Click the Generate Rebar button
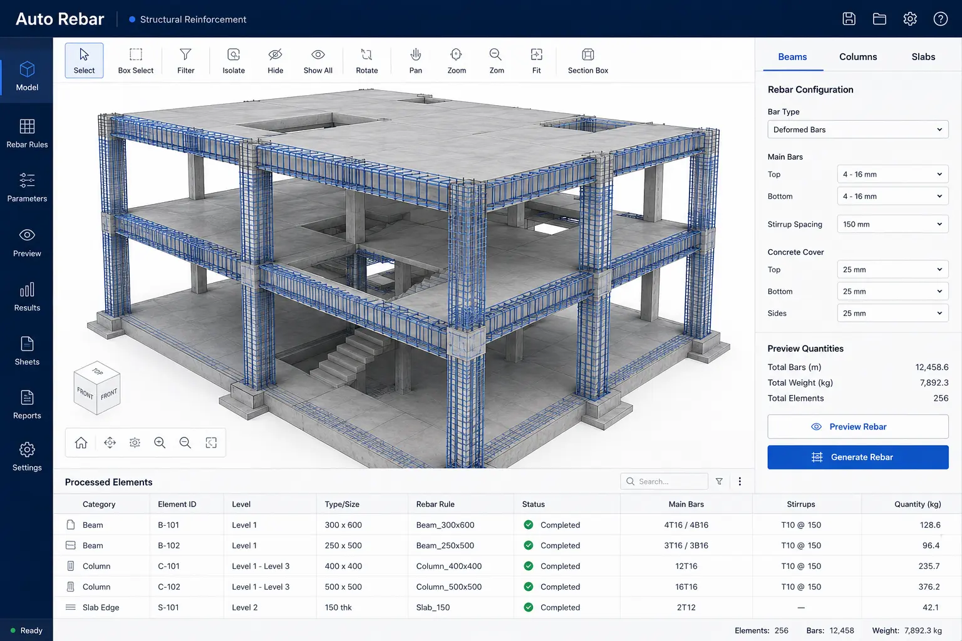This screenshot has height=641, width=962. [x=858, y=457]
